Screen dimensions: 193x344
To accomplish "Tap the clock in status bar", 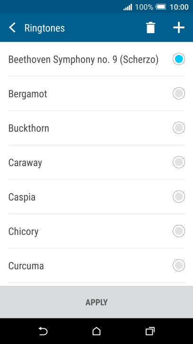I will (x=179, y=7).
